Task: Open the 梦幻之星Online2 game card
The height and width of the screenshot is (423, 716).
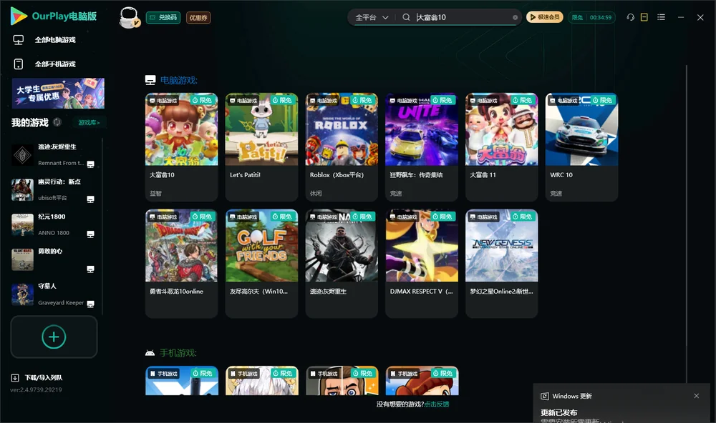Action: 501,264
